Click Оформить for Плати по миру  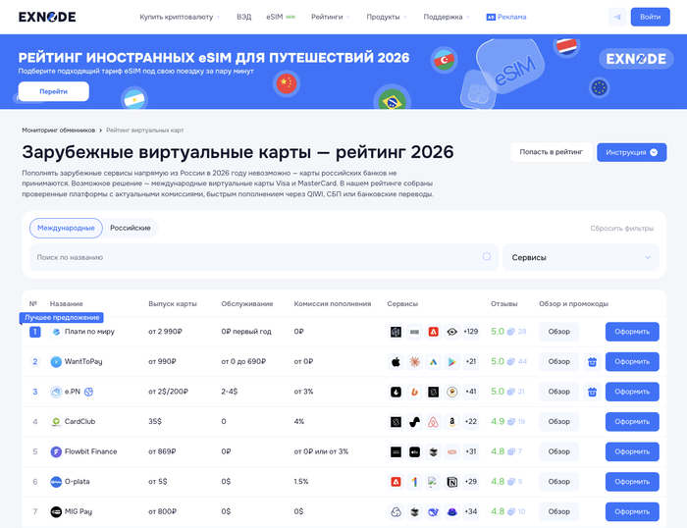[632, 332]
